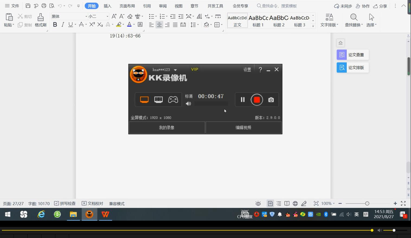This screenshot has height=238, width=411.
Task: Switch to the 插入 ribbon tab
Action: click(107, 6)
